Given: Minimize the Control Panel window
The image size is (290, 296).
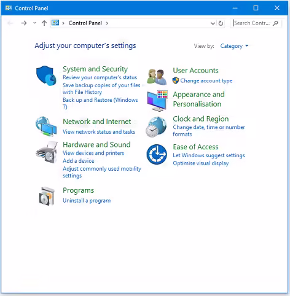Looking at the screenshot, I should click(x=235, y=8).
